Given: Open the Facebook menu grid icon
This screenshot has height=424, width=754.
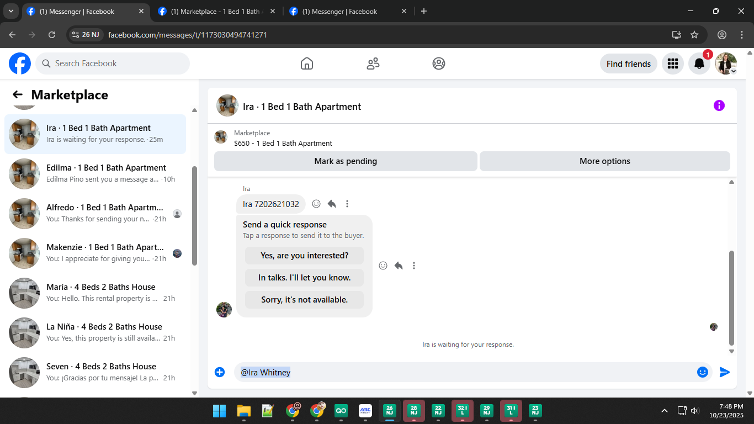Looking at the screenshot, I should click(672, 63).
